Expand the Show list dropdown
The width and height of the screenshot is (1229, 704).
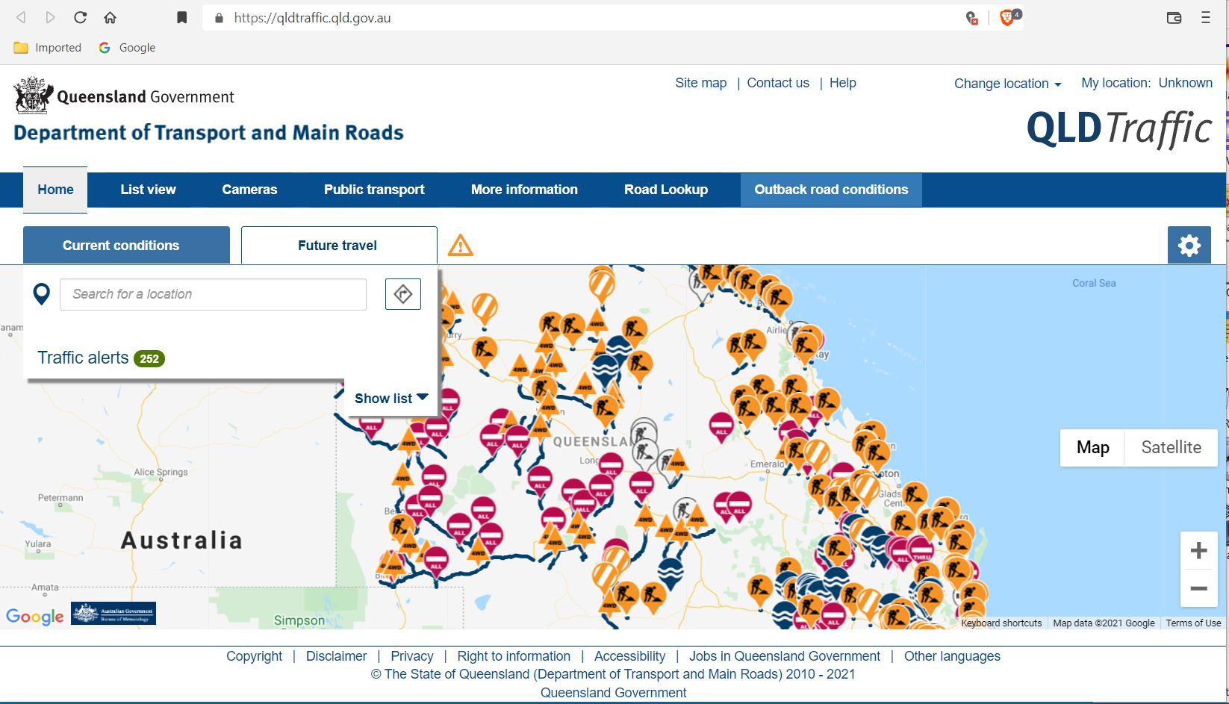[391, 398]
